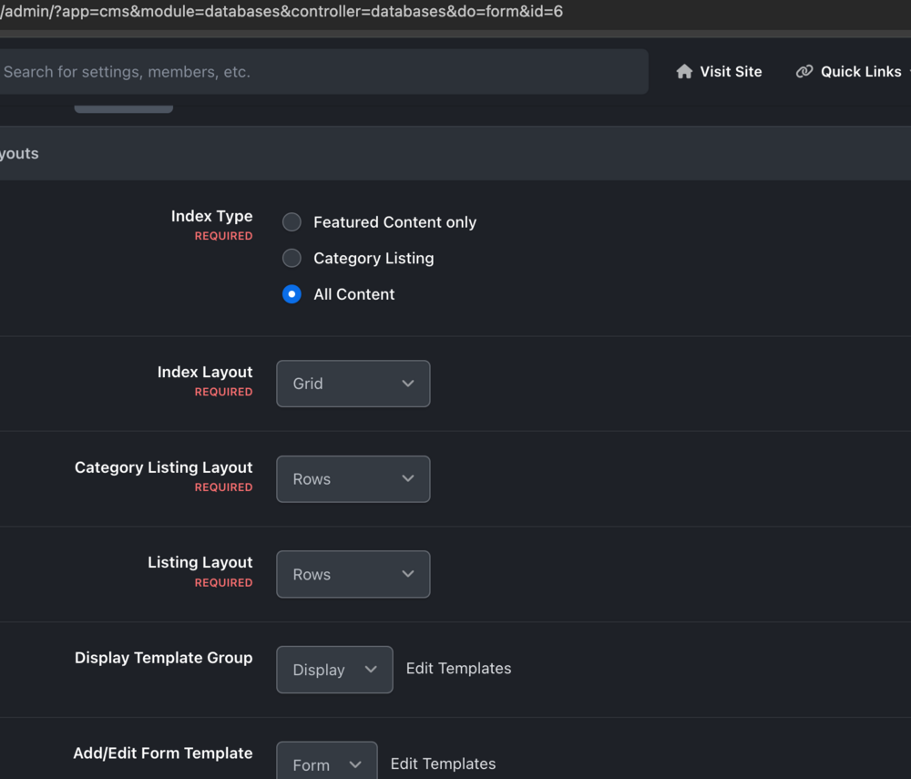
Task: Click the Visit Site home icon
Action: coord(684,71)
